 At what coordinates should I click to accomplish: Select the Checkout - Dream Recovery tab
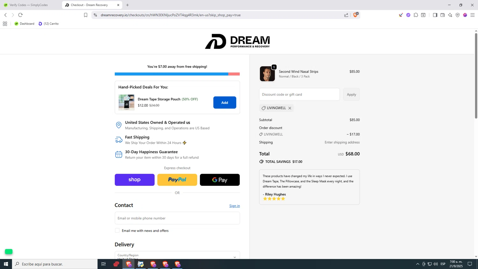[x=89, y=5]
